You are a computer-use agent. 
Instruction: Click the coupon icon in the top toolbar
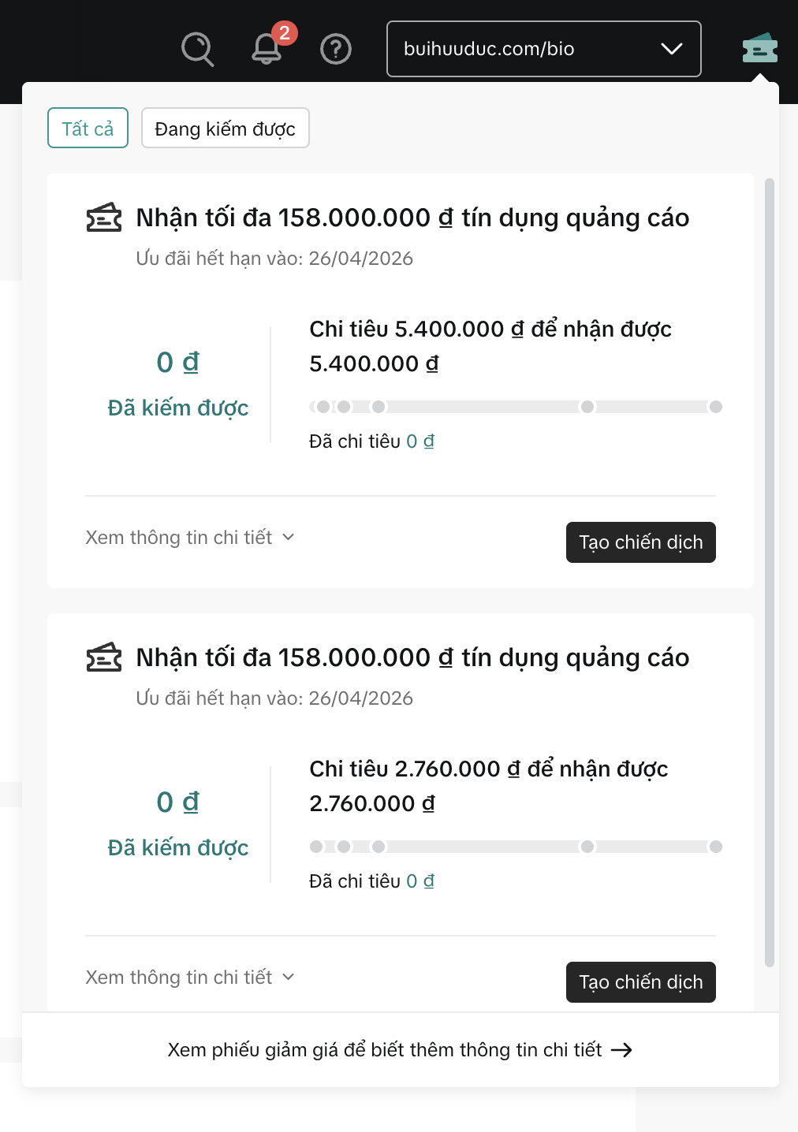[x=759, y=49]
